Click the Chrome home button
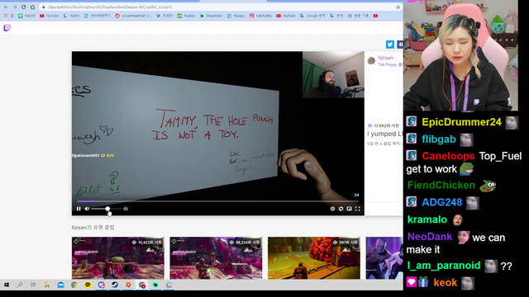529x297 pixels. (32, 7)
